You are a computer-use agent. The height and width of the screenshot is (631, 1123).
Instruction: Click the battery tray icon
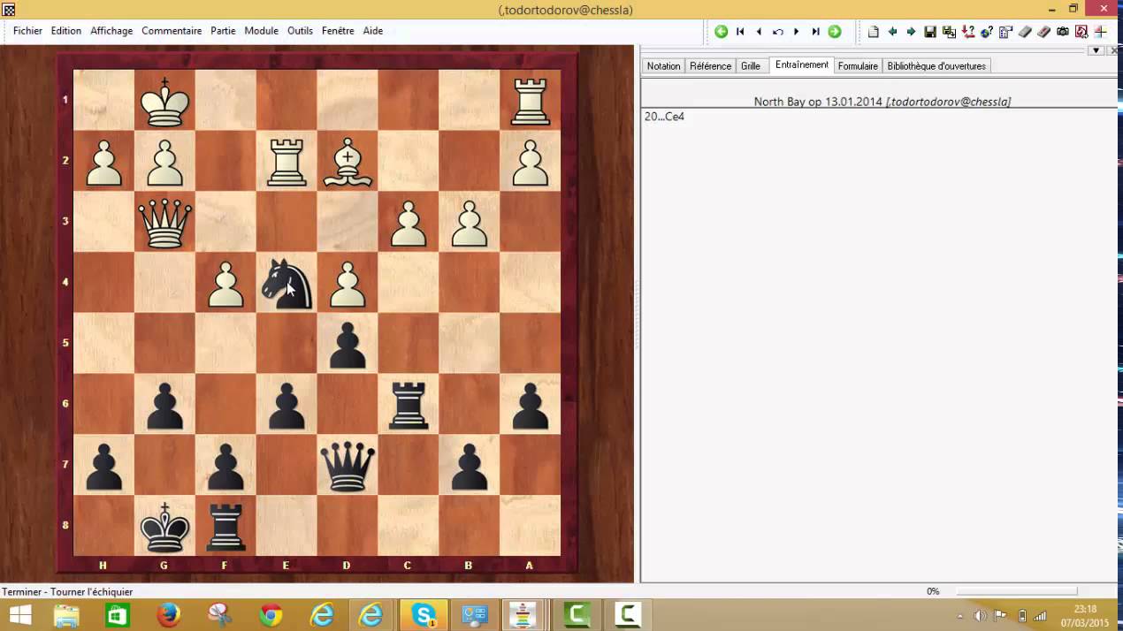(1022, 616)
